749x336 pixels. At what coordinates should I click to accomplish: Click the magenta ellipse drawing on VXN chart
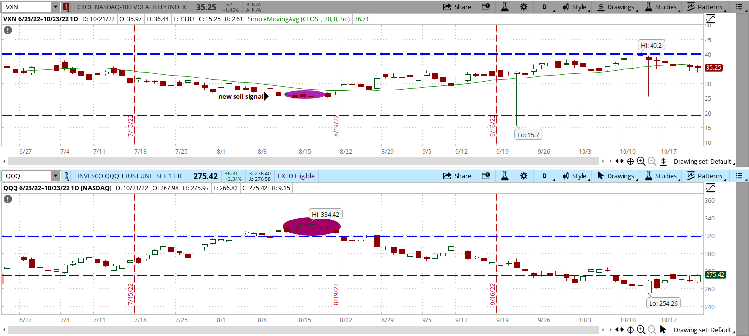point(306,95)
